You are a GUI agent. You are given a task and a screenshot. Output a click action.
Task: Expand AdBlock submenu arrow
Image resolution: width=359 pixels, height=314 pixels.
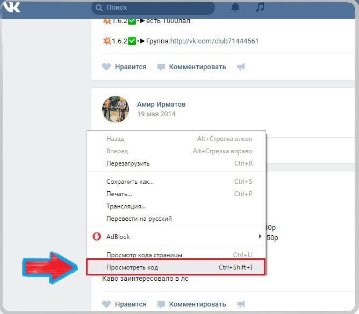click(x=260, y=236)
